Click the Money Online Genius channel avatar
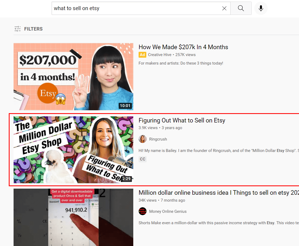The image size is (299, 246). (143, 211)
